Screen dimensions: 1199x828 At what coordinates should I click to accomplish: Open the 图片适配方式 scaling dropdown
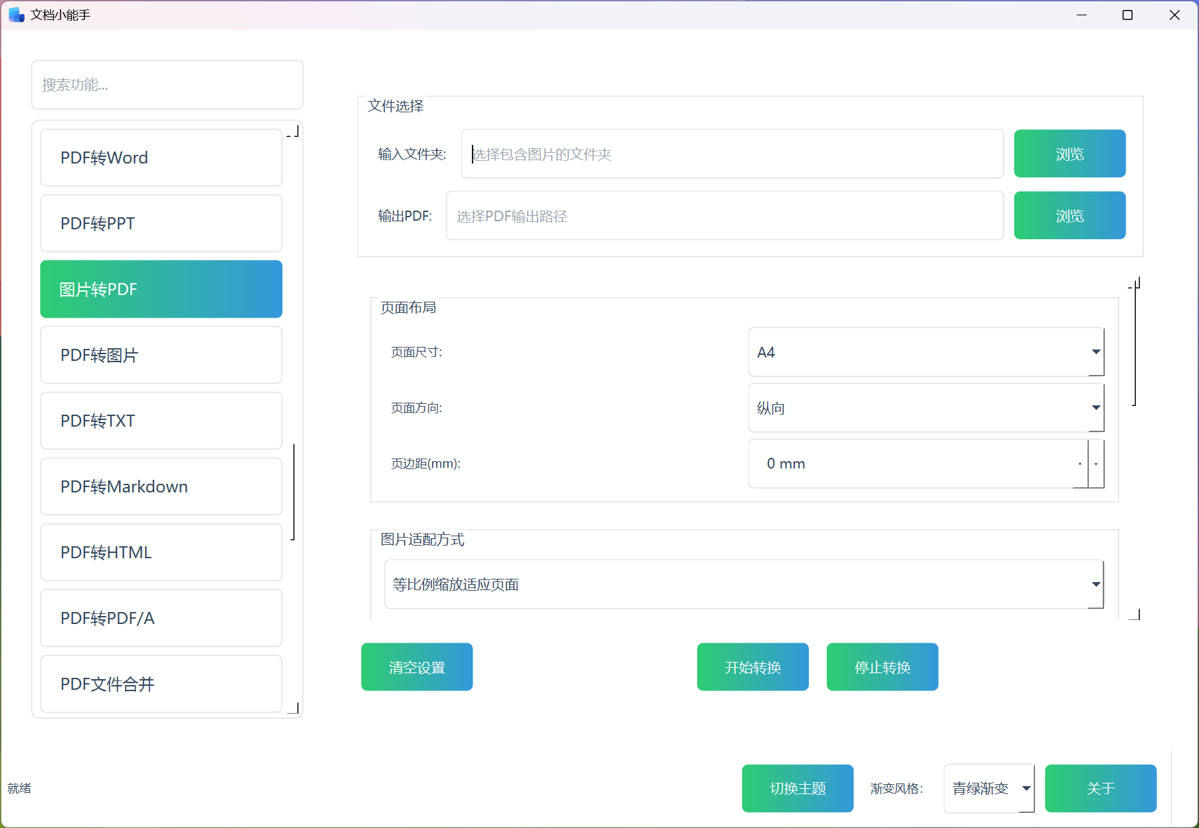[743, 585]
